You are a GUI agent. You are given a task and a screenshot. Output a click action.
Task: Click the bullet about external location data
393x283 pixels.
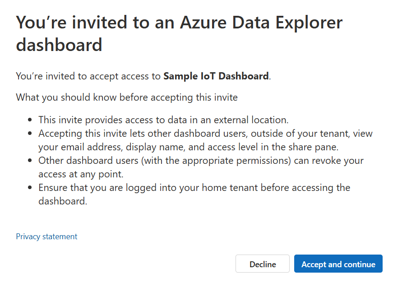163,120
